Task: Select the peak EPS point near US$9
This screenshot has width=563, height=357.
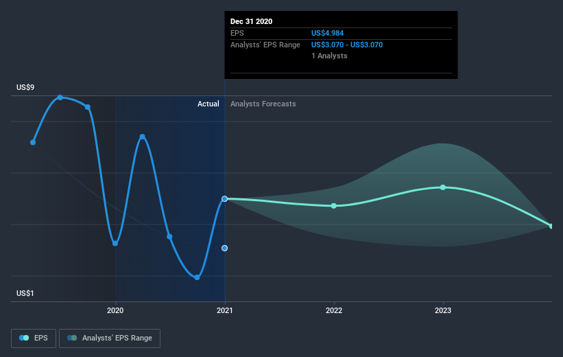Action: click(x=60, y=97)
